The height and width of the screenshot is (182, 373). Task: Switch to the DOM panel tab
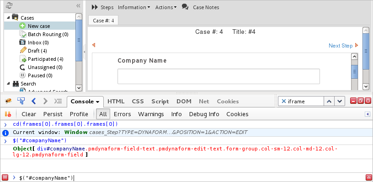(184, 102)
